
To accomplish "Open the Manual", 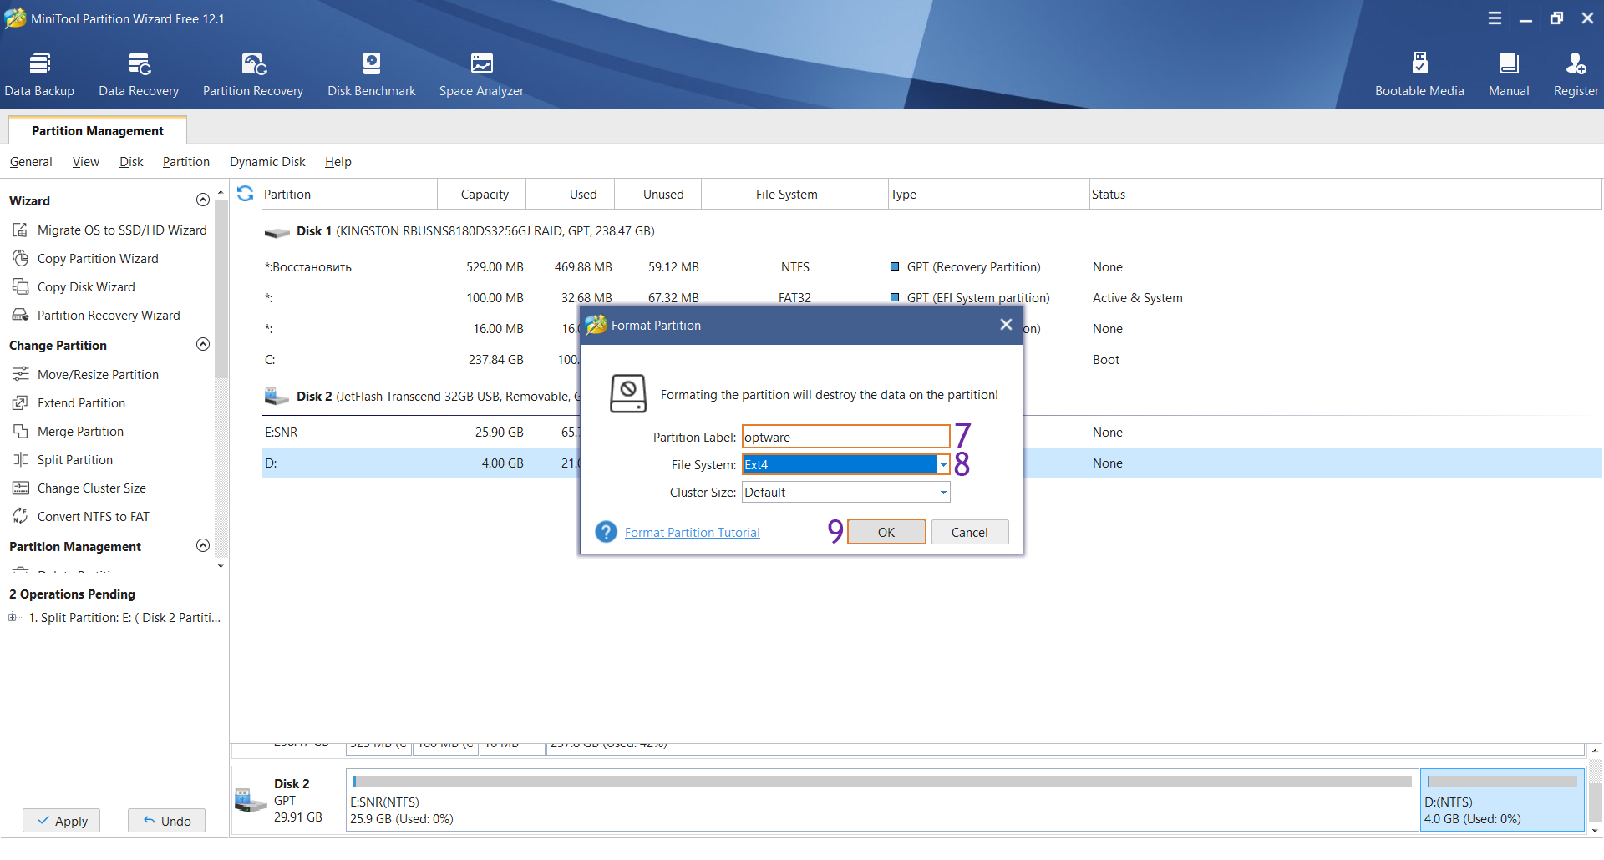I will coord(1509,74).
